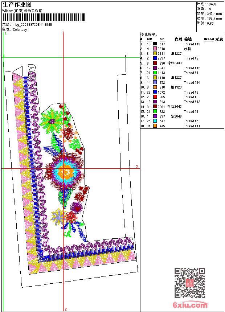Image resolution: width=225 pixels, height=312 pixels.
Task: Click the barcode under the studio name
Action: 44,17
